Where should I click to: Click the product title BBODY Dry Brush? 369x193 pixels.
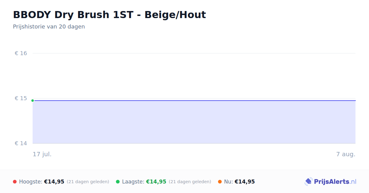pyautogui.click(x=109, y=15)
